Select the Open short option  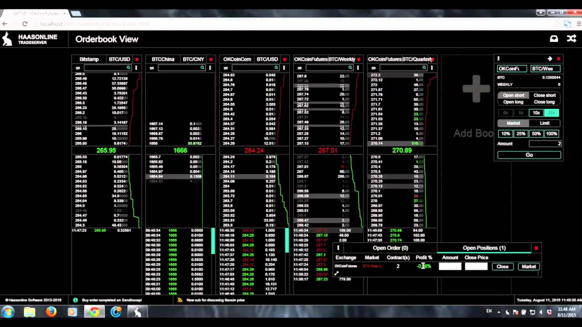[513, 95]
